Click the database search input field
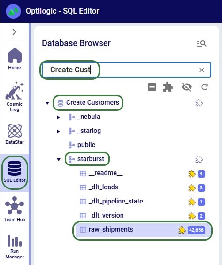 click(126, 70)
